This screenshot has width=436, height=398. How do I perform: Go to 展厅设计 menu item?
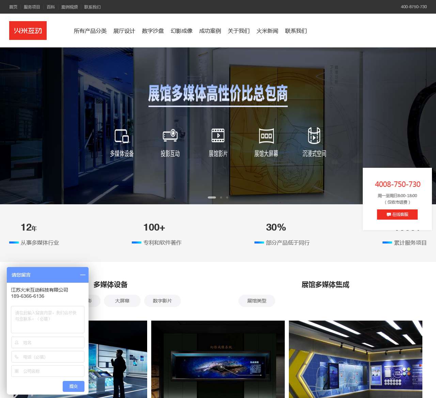pos(124,31)
